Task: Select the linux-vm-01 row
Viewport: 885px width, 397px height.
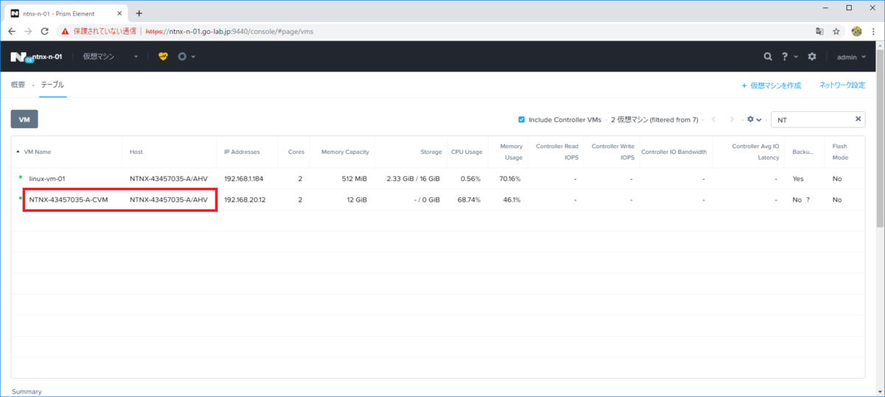Action: point(438,179)
